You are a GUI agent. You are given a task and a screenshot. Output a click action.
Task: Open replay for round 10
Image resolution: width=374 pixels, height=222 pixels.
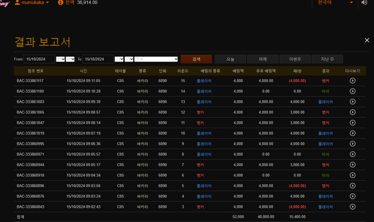(x=352, y=133)
